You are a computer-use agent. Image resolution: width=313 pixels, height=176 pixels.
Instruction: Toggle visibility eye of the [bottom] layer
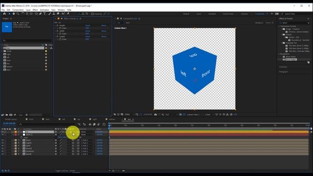coord(2,151)
